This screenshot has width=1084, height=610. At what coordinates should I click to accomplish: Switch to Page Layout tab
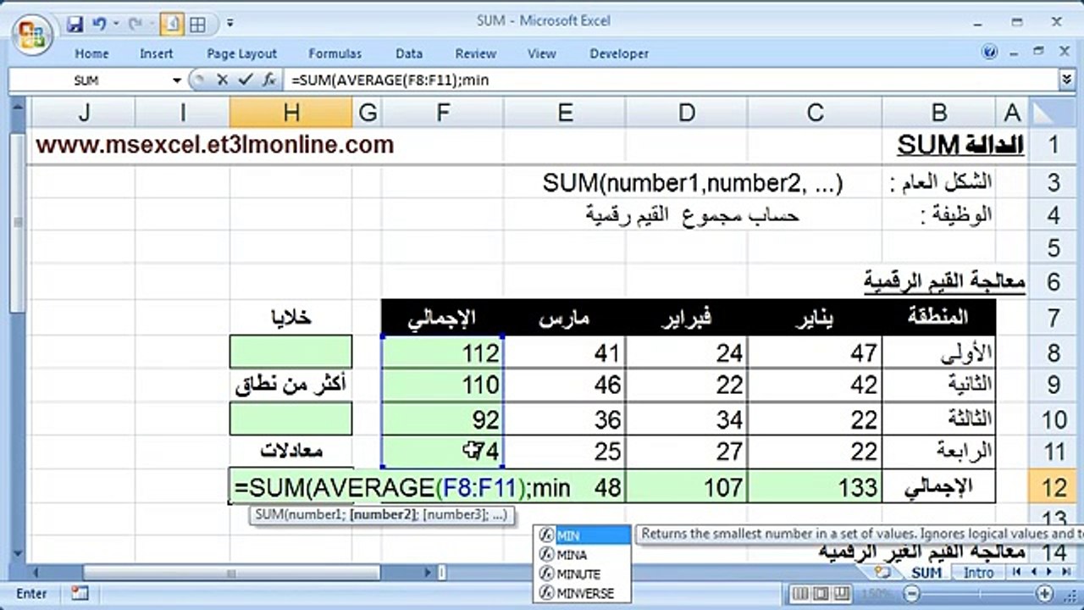click(241, 53)
